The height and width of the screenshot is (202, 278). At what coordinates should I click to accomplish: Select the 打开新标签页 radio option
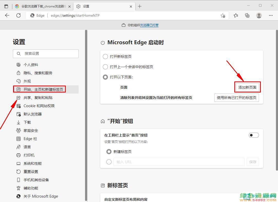coord(105,57)
